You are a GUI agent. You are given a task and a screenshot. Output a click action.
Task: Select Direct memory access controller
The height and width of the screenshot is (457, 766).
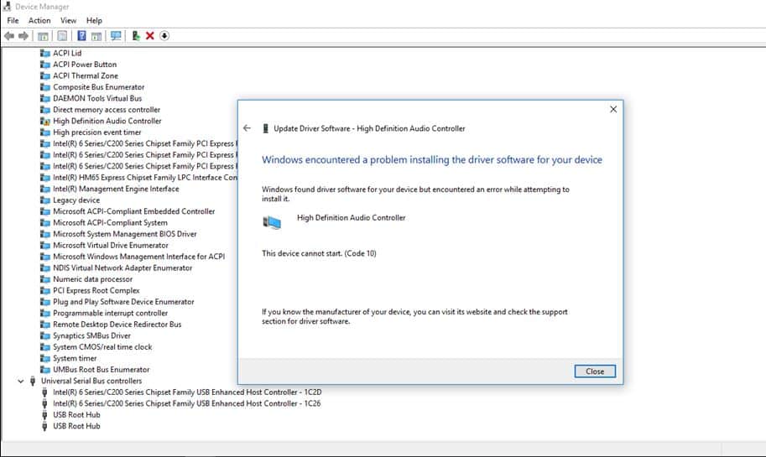click(x=107, y=110)
